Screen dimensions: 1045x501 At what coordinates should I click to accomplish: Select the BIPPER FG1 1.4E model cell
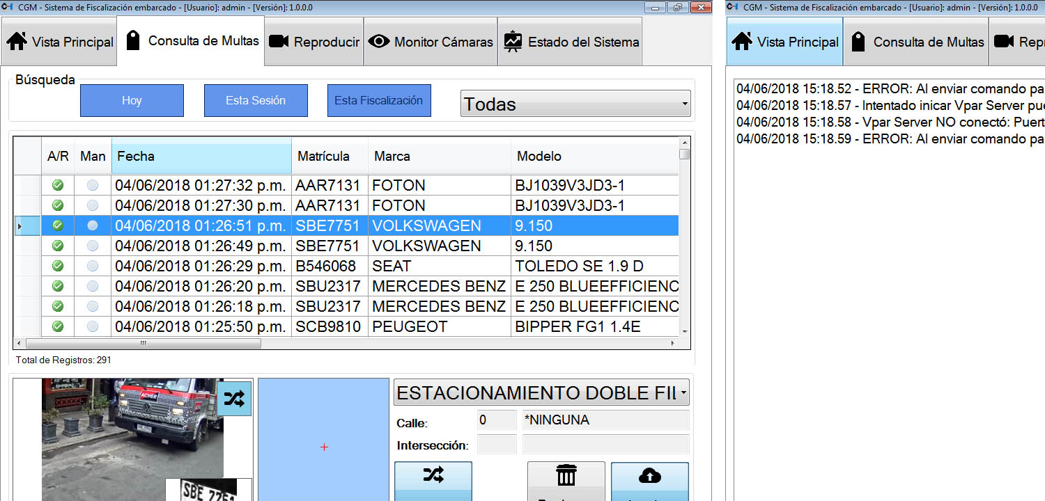click(594, 326)
